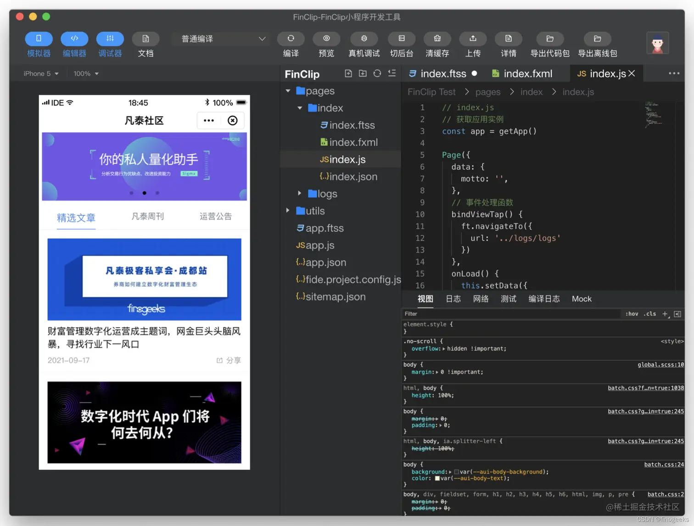694x526 pixels.
Task: Open the 调试器 (Debugger)
Action: click(110, 45)
